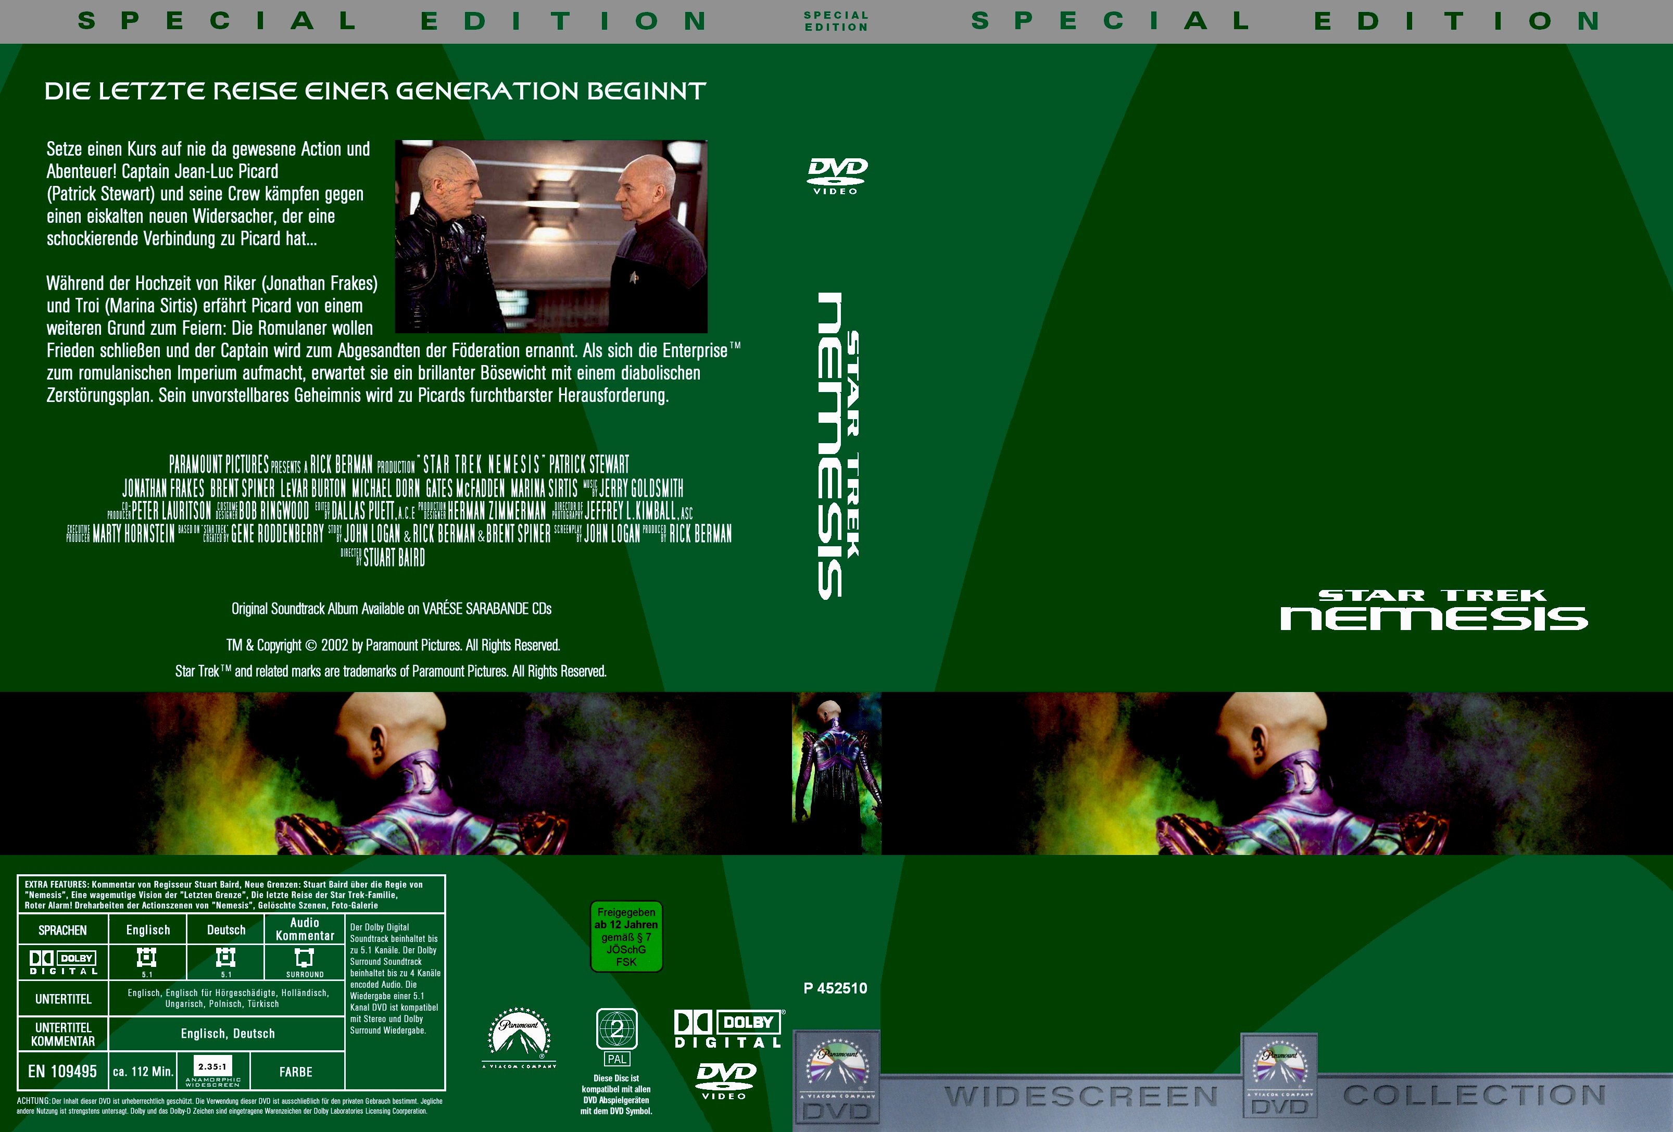Click the 'Directed by Stuart Baird' credit
Image resolution: width=1673 pixels, height=1132 pixels.
[383, 557]
